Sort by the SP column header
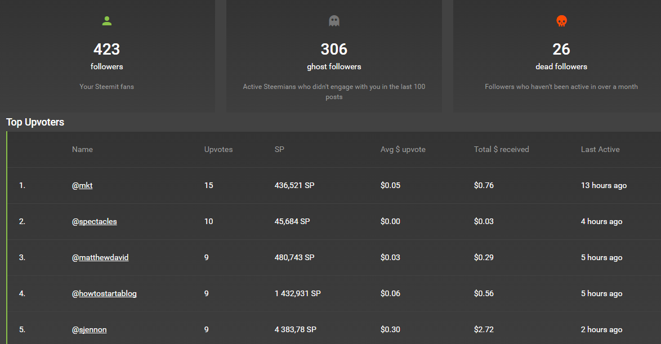The image size is (661, 344). pyautogui.click(x=279, y=149)
